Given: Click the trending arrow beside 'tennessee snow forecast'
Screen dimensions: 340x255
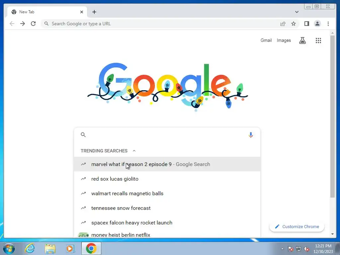Looking at the screenshot, I should (x=83, y=208).
